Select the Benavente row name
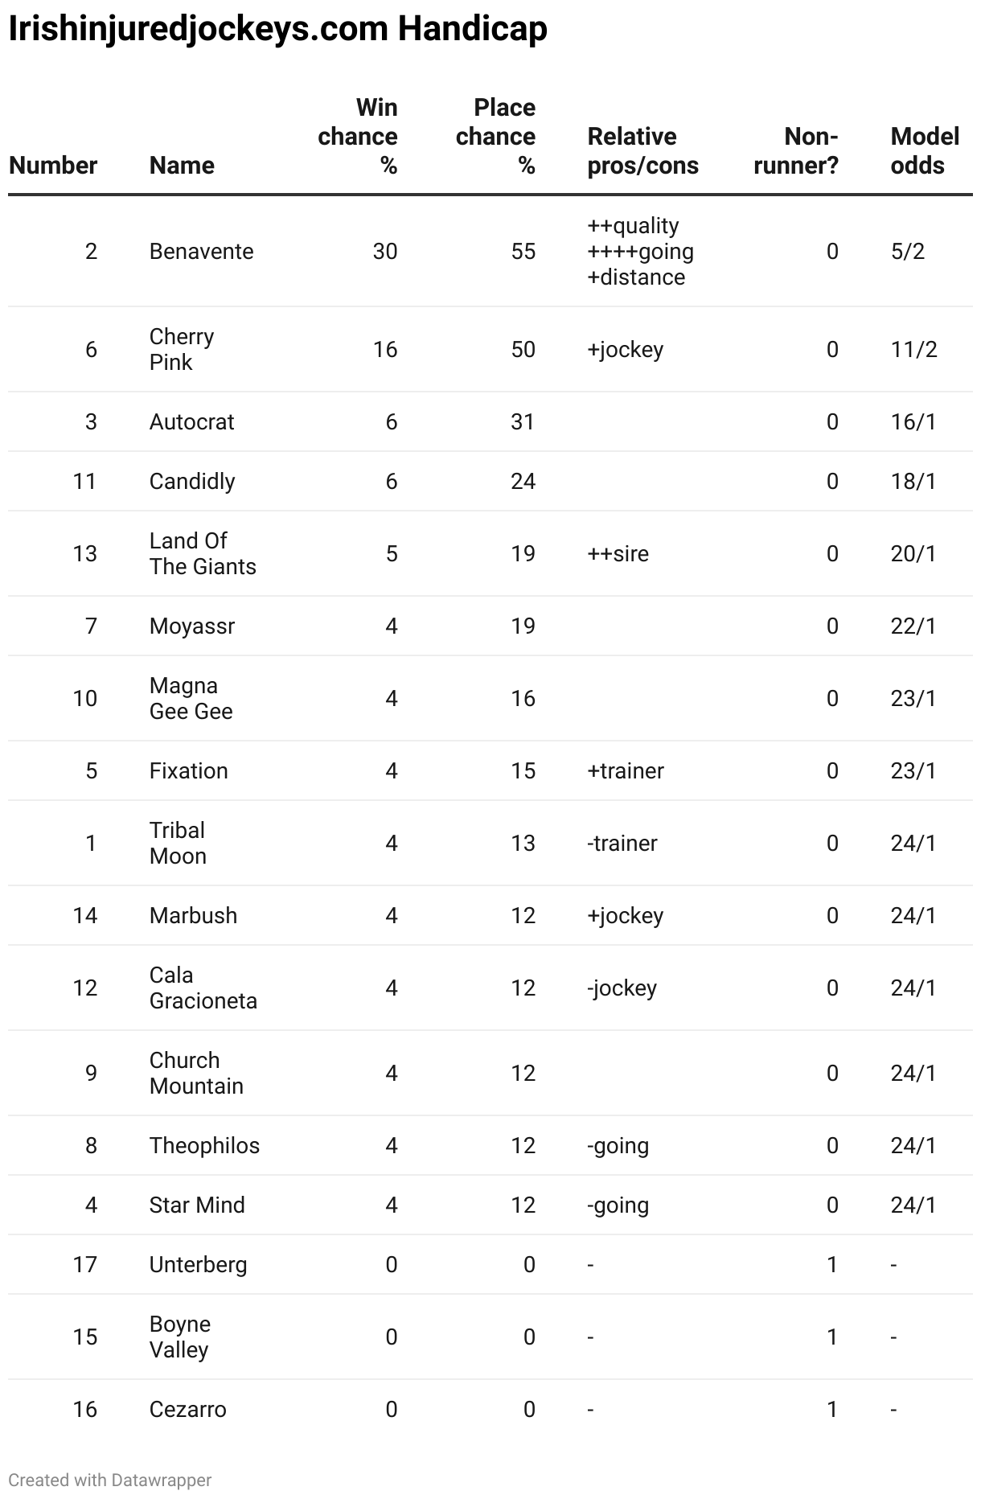The image size is (981, 1499). [202, 251]
